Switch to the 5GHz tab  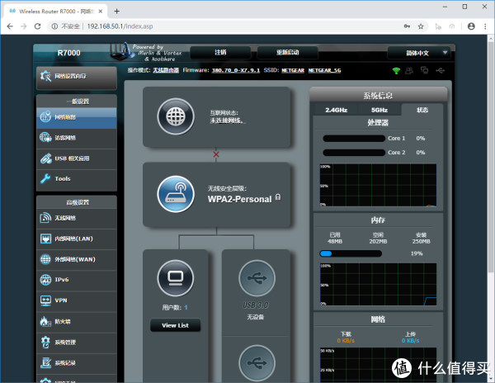pos(379,111)
